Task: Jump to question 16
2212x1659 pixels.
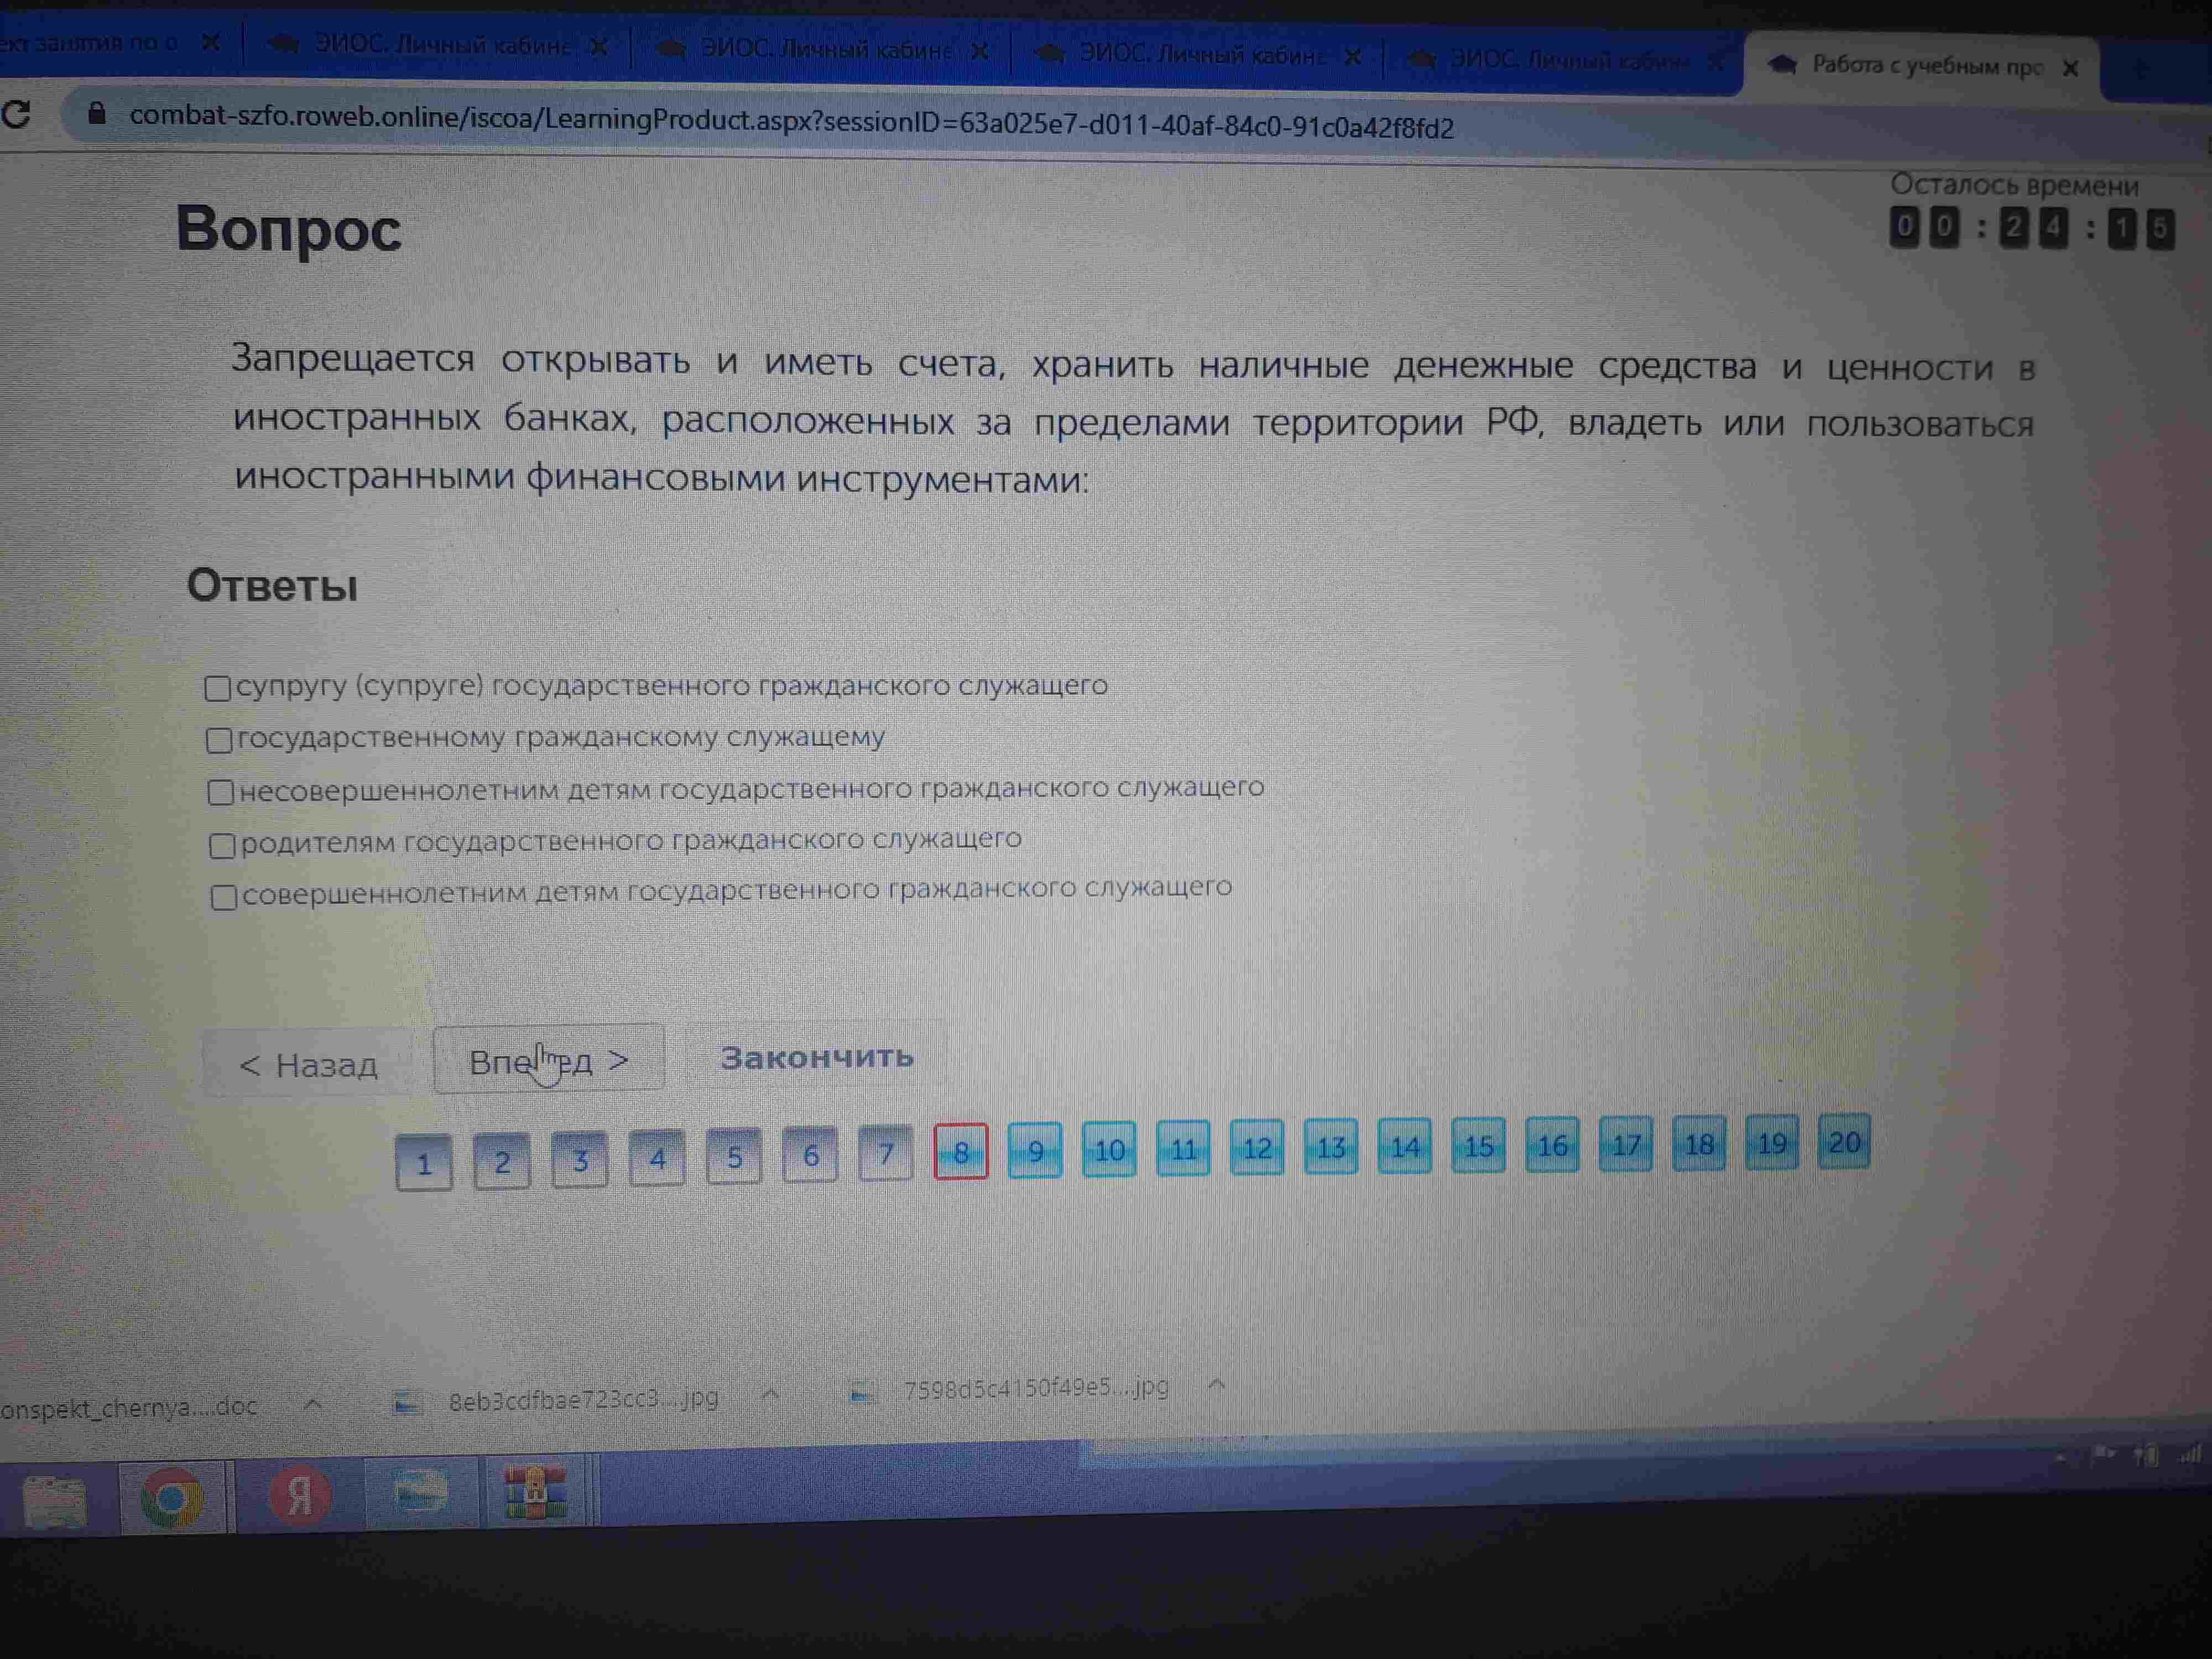Action: pyautogui.click(x=1552, y=1144)
